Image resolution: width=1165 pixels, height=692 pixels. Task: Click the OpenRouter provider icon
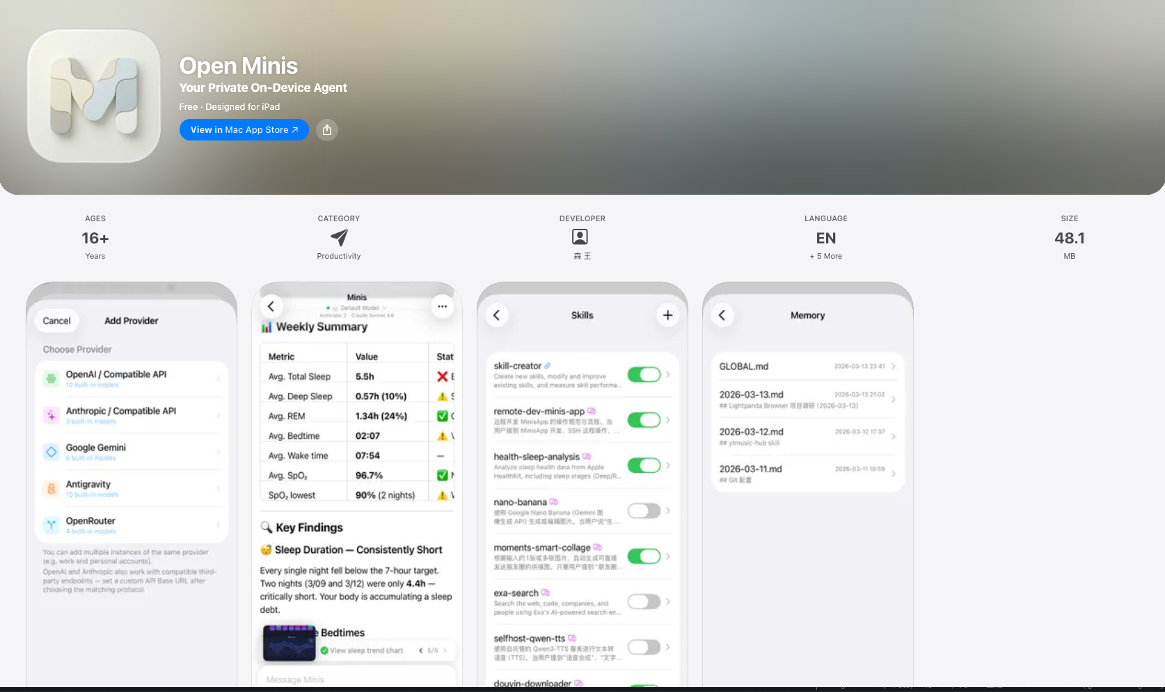pyautogui.click(x=51, y=525)
